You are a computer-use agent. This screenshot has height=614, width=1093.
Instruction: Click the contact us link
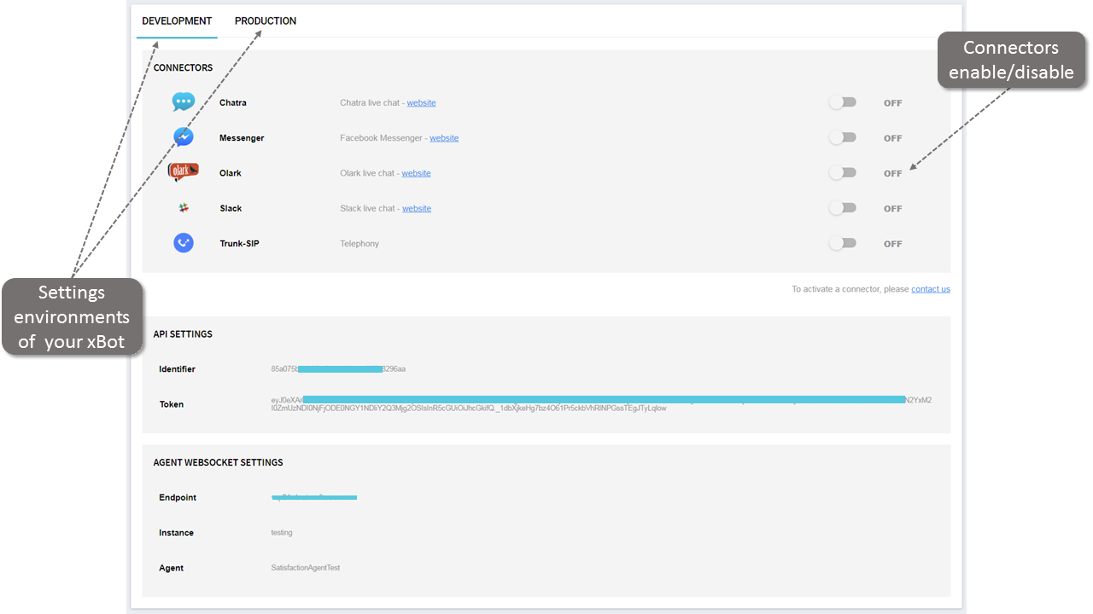931,289
